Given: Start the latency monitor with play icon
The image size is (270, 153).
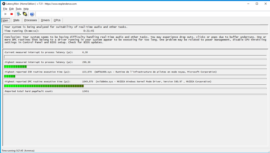Looking at the screenshot, I should (x=5, y=14).
